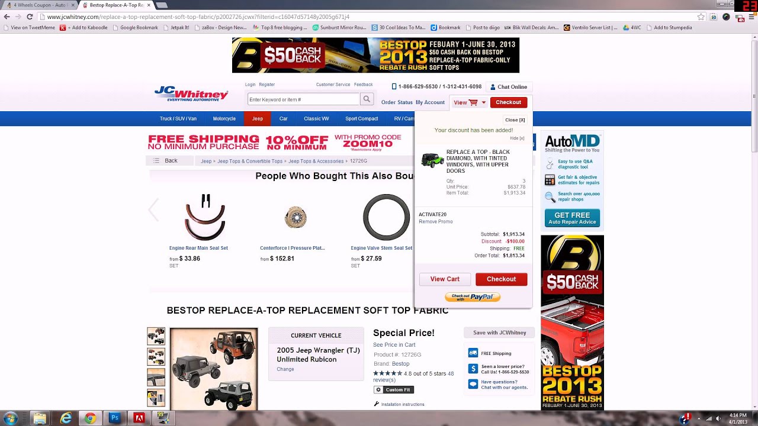
Task: Click the dollar lower price icon
Action: coord(473,369)
